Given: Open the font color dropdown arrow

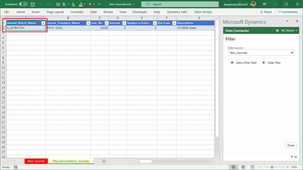Looking at the screenshot, I should tap(94, 4).
